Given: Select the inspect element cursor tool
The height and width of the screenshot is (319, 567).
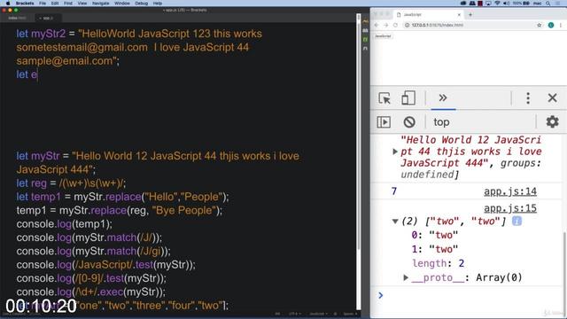Looking at the screenshot, I should 384,98.
